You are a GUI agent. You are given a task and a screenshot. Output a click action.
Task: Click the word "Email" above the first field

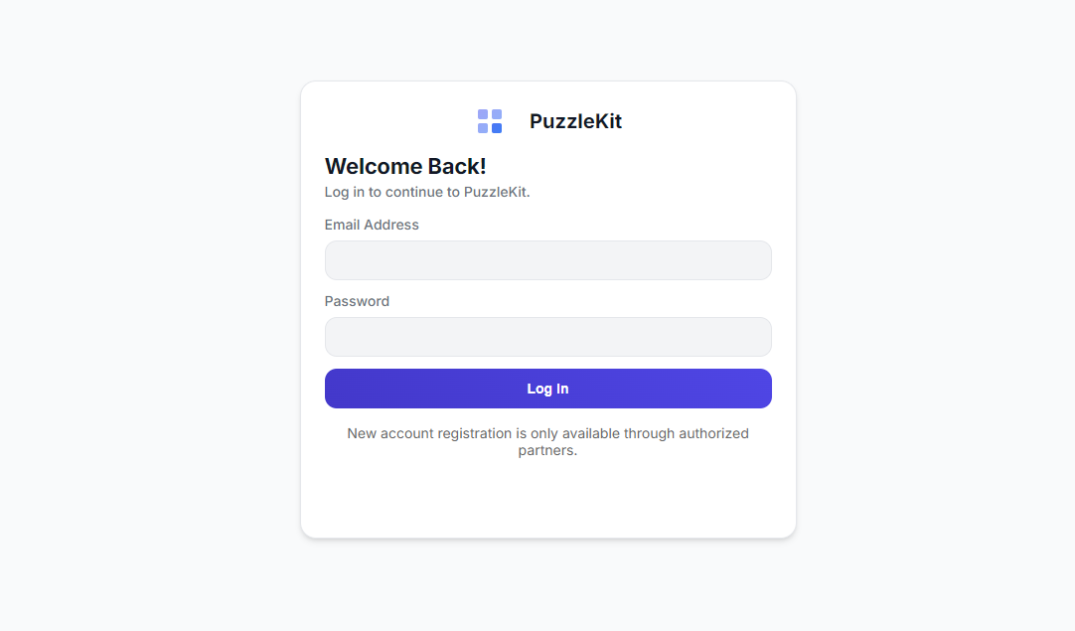(x=344, y=225)
